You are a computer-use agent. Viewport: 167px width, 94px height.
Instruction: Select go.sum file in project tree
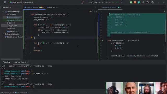[x=13, y=26]
